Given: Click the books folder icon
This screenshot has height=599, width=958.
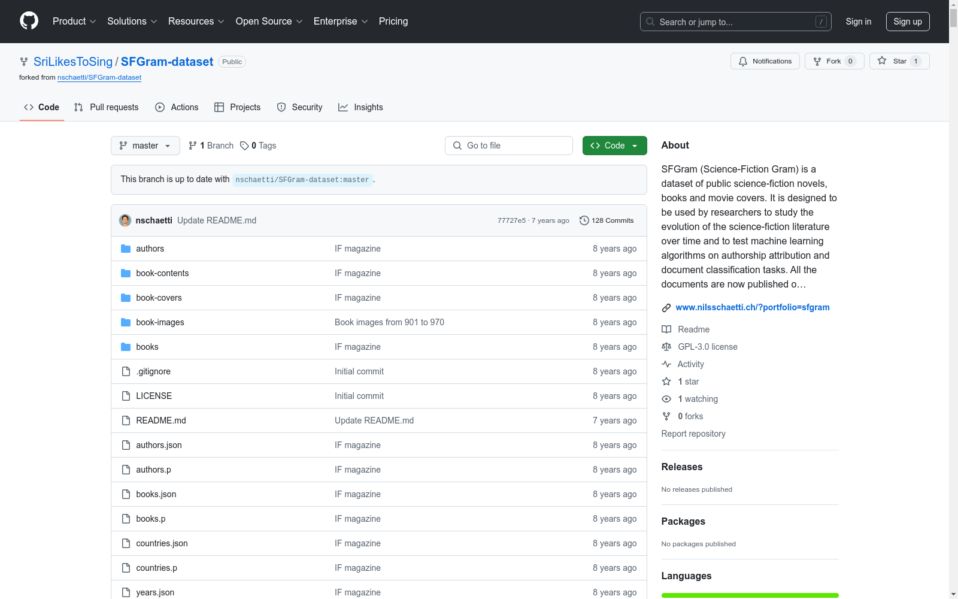Looking at the screenshot, I should pyautogui.click(x=126, y=347).
